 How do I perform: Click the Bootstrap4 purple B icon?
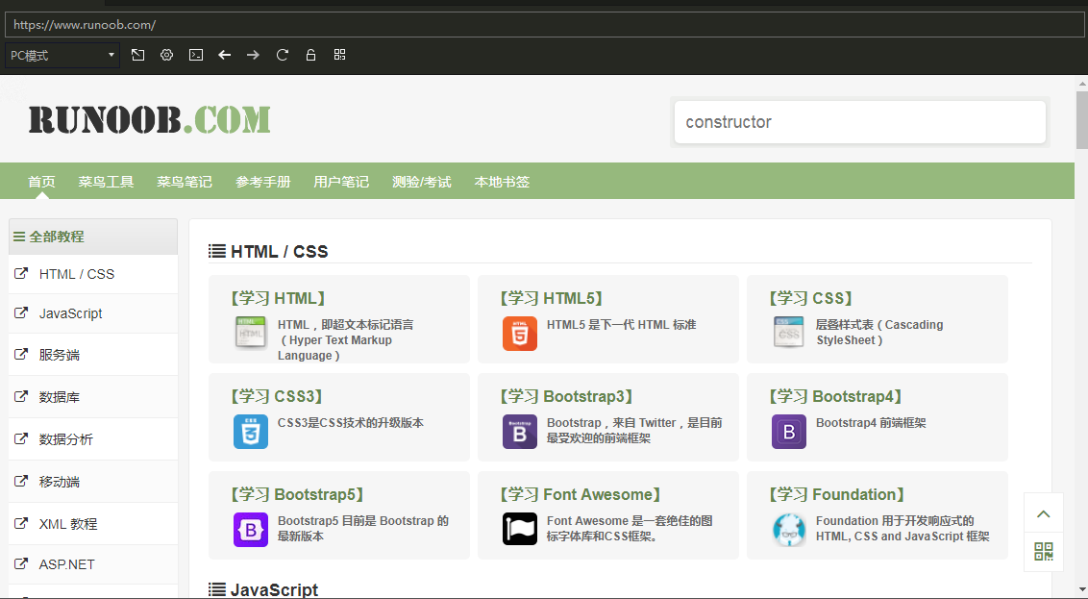point(789,432)
